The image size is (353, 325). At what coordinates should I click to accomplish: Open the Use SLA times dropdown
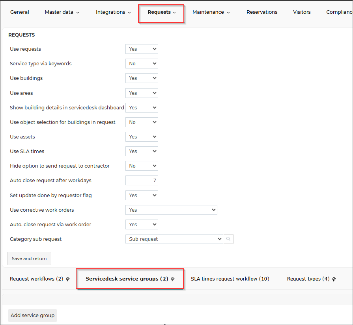pyautogui.click(x=142, y=151)
